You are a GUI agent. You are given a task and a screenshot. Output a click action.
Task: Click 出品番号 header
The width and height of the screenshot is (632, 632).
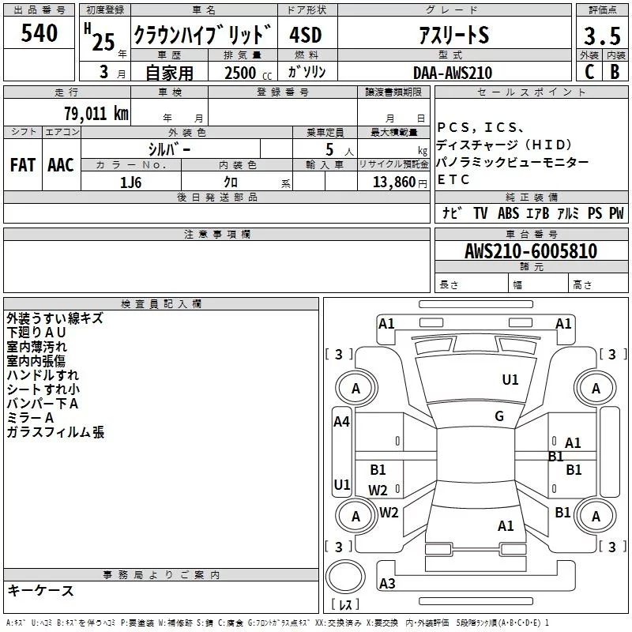pyautogui.click(x=39, y=10)
